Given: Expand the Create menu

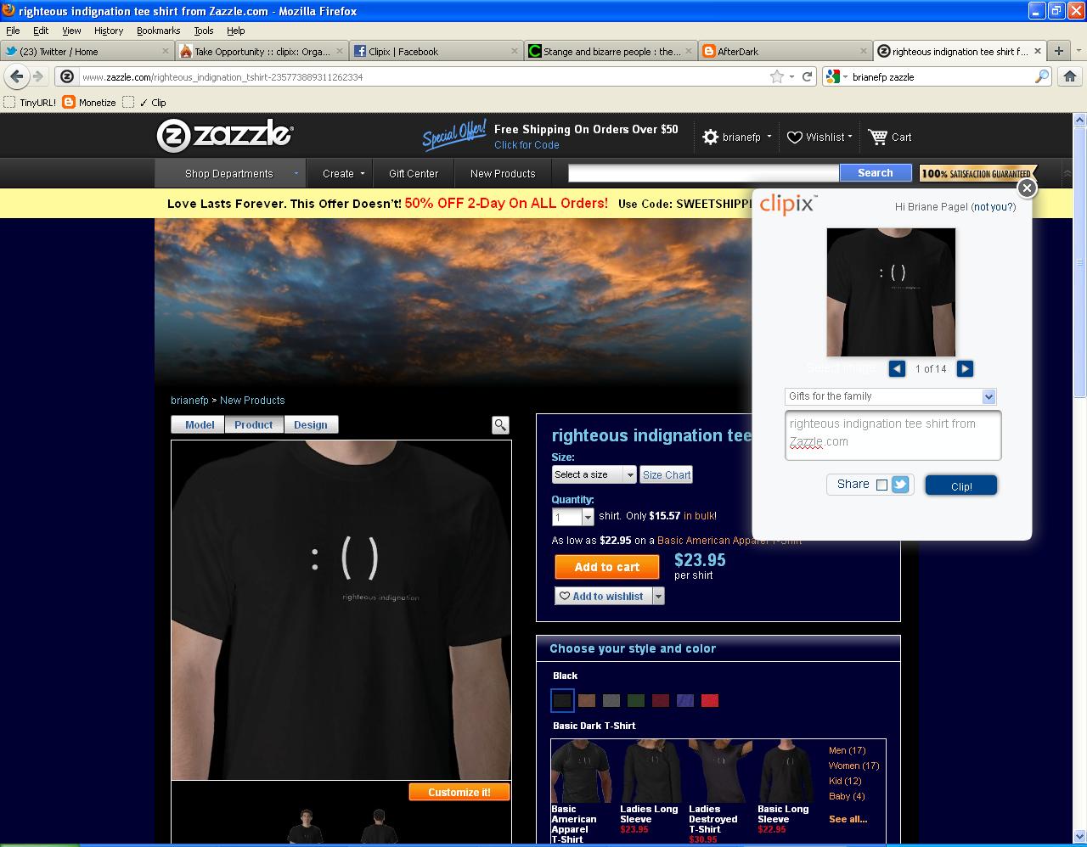Looking at the screenshot, I should pyautogui.click(x=343, y=173).
